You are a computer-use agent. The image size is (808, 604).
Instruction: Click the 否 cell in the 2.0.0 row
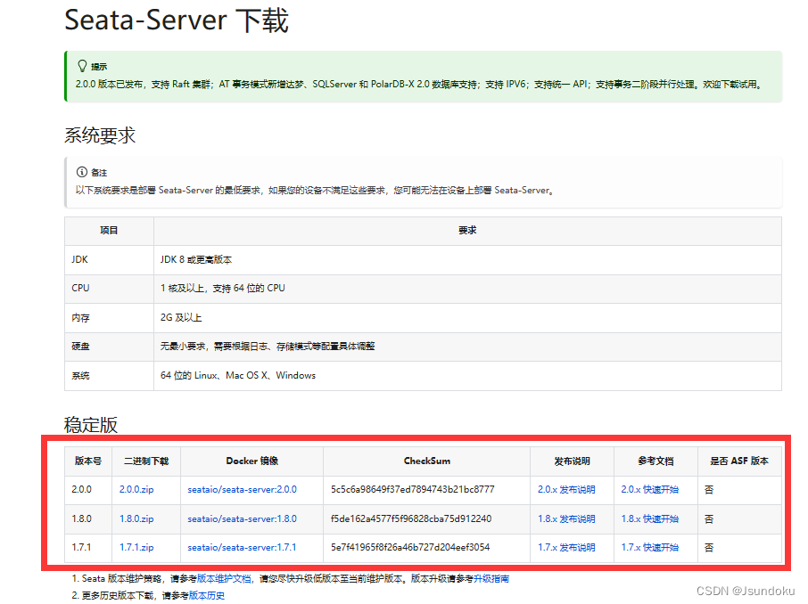coord(739,490)
